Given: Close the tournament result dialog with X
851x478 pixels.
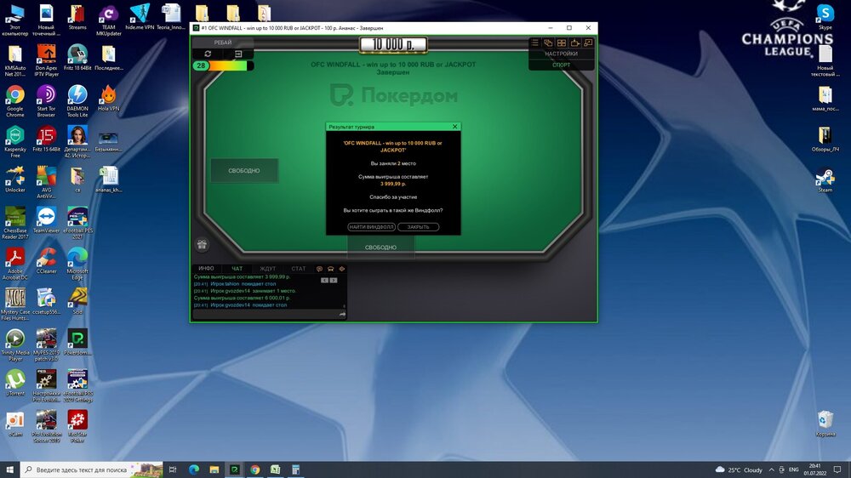Looking at the screenshot, I should point(455,127).
